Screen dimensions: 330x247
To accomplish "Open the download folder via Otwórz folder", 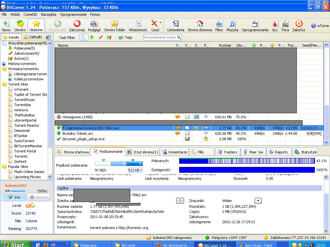I will (x=114, y=26).
